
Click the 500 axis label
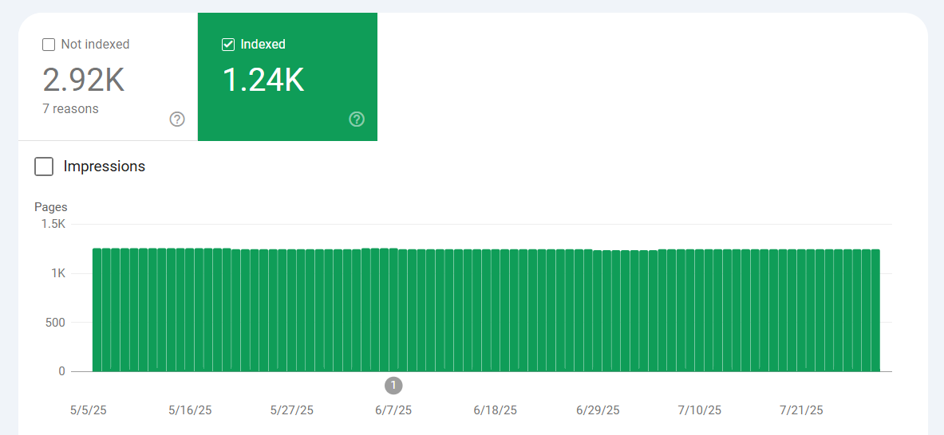[x=56, y=323]
